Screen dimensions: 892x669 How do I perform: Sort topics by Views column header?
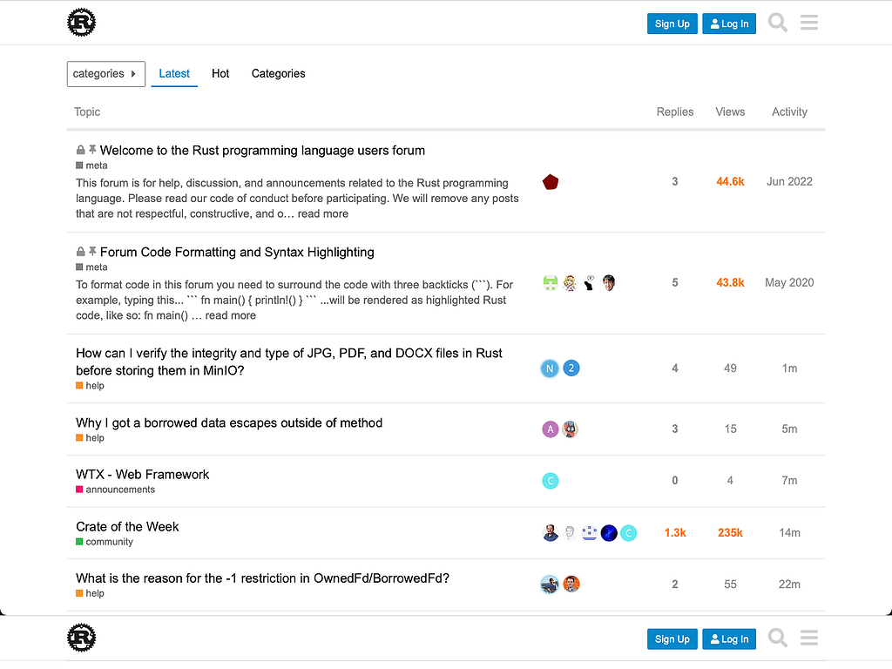click(x=730, y=111)
